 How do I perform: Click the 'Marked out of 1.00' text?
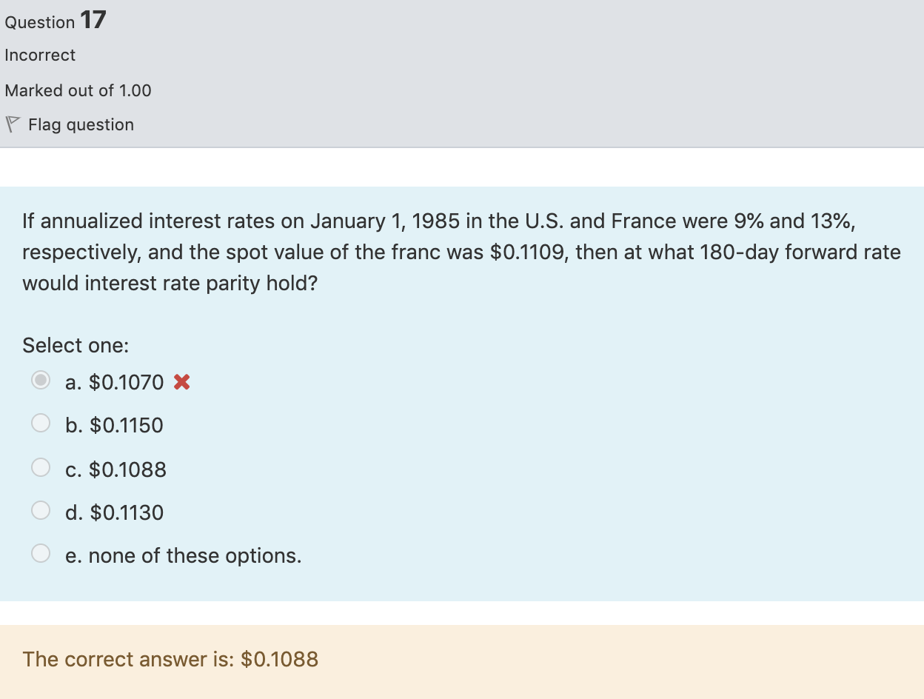tap(78, 90)
